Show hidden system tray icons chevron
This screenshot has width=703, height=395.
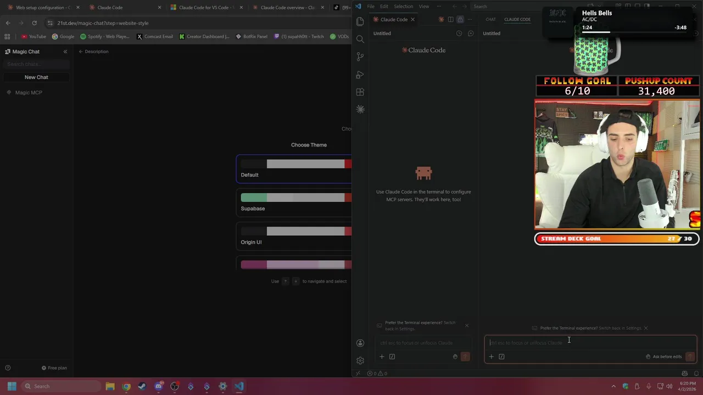pyautogui.click(x=613, y=386)
